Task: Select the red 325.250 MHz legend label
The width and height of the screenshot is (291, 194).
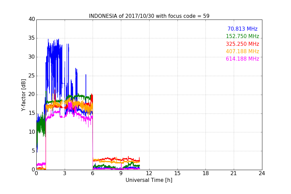Action: click(243, 44)
